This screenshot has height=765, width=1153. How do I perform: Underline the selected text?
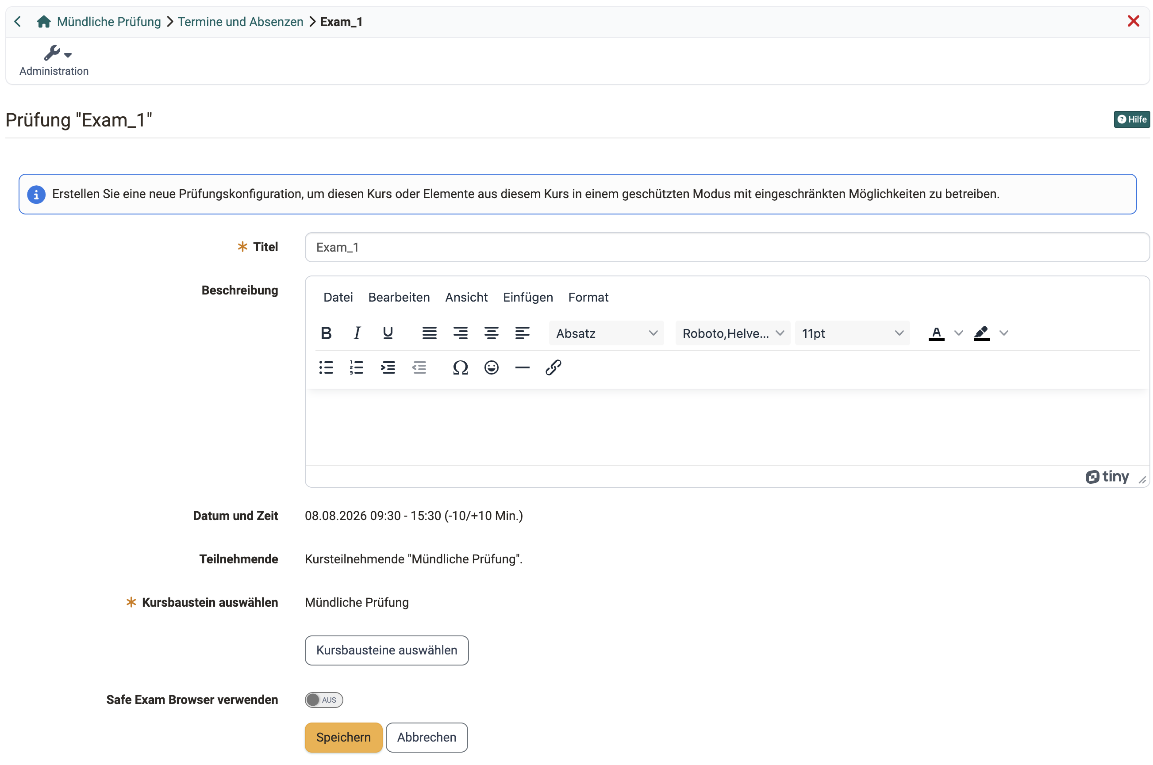(x=388, y=333)
